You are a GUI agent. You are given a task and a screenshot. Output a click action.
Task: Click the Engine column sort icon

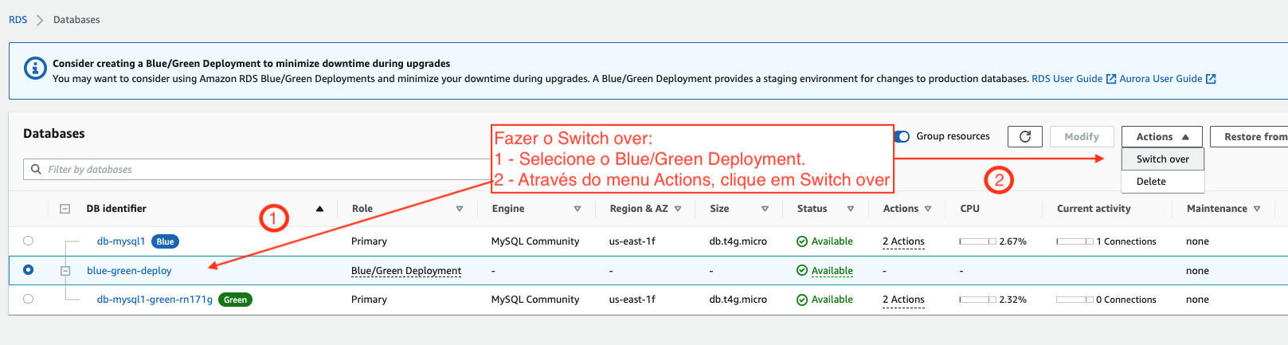[577, 209]
